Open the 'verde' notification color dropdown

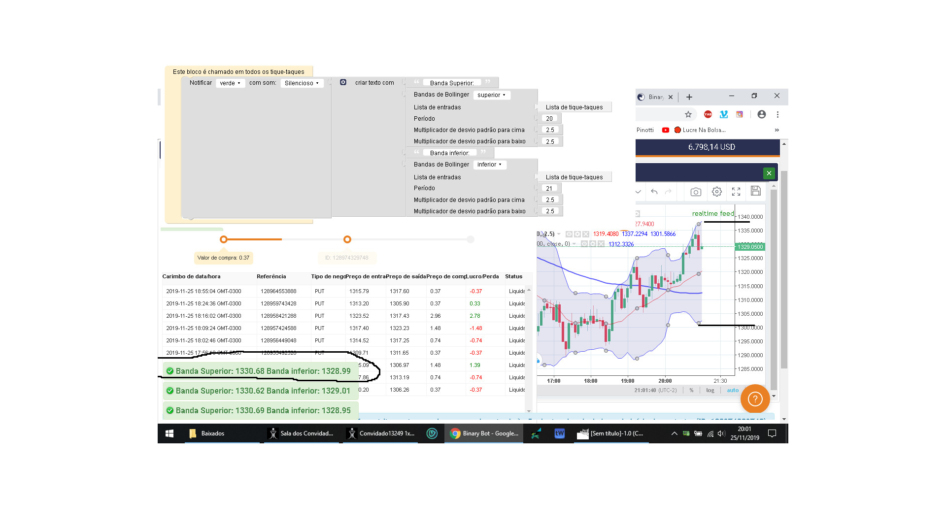coord(230,83)
